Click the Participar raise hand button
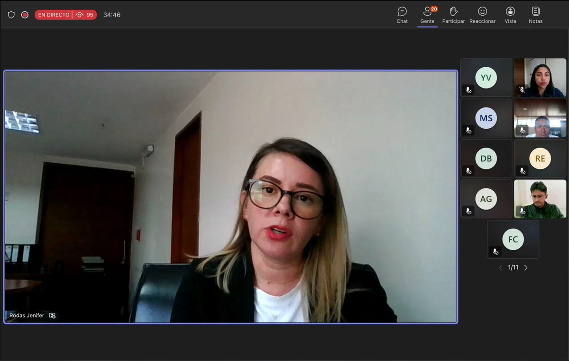The width and height of the screenshot is (569, 361). click(x=453, y=15)
